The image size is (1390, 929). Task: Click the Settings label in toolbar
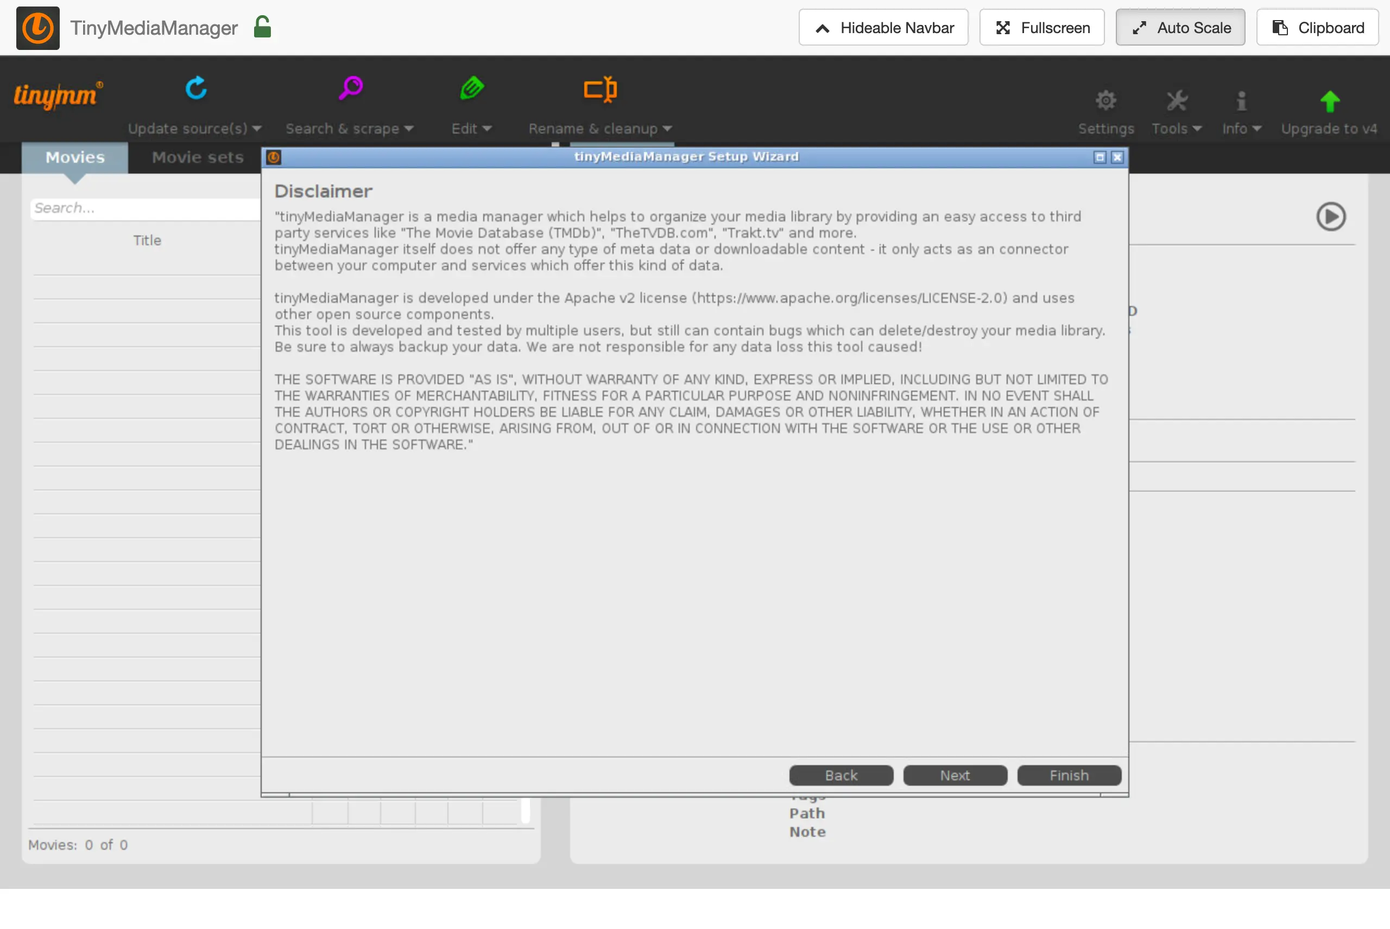pyautogui.click(x=1105, y=129)
